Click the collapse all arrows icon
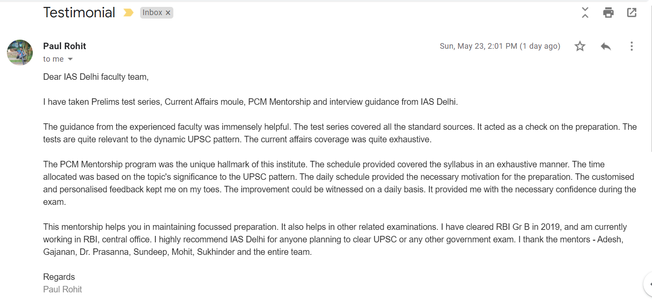The height and width of the screenshot is (301, 652). [585, 13]
